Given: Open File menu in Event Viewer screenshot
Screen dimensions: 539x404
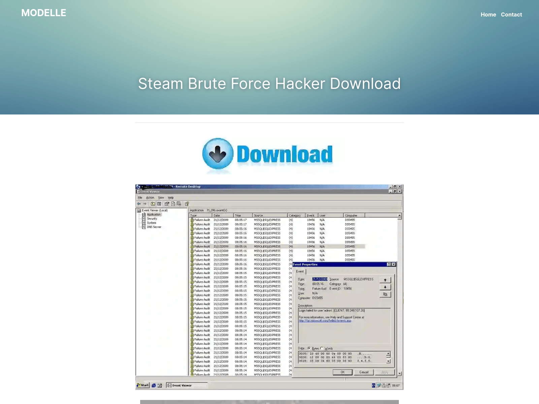Looking at the screenshot, I should pos(140,198).
